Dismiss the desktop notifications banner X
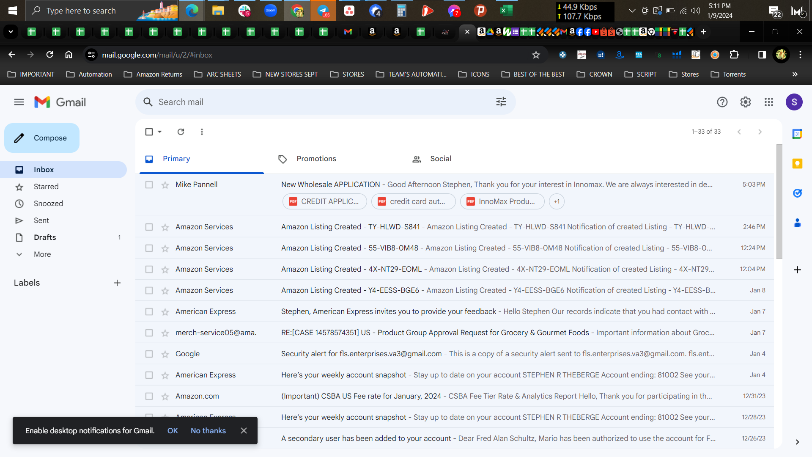The image size is (812, 457). (x=244, y=431)
